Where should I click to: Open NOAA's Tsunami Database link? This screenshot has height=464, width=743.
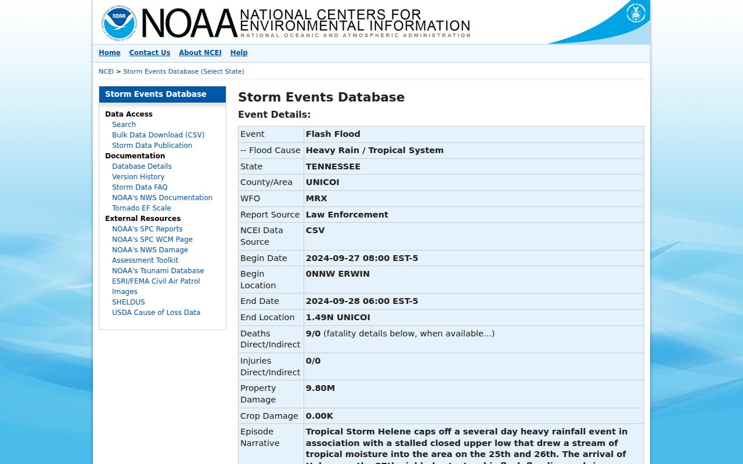point(158,271)
